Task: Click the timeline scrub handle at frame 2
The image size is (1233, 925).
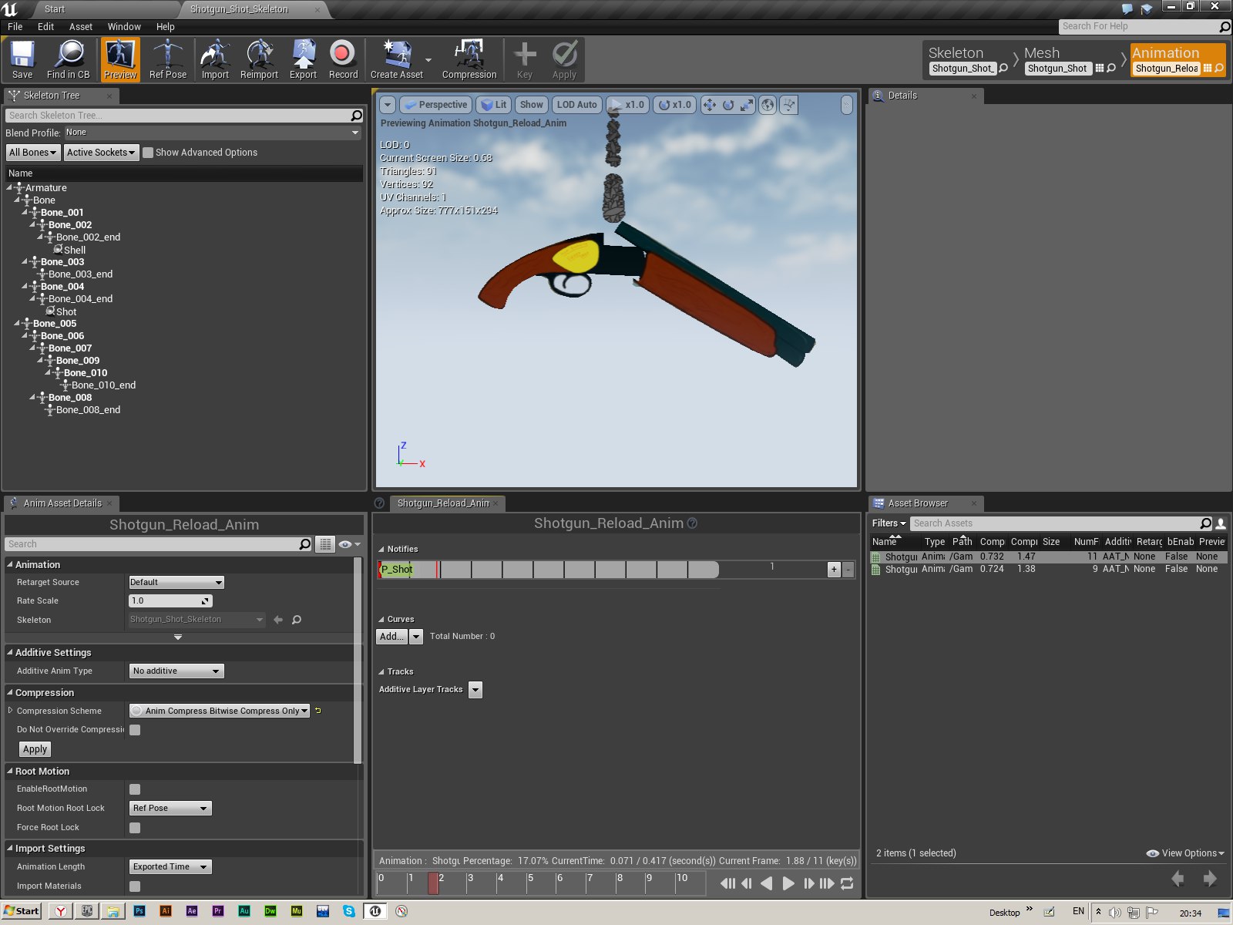Action: [x=433, y=883]
